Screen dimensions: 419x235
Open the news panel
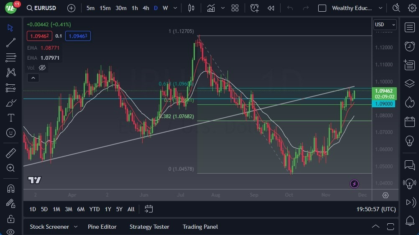pyautogui.click(x=410, y=65)
